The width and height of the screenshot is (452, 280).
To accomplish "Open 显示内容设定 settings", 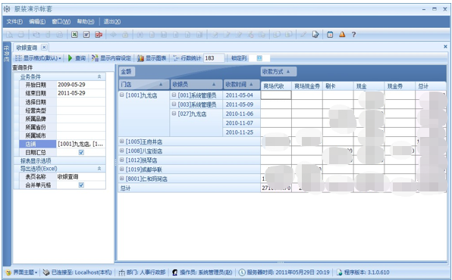I will pos(111,58).
